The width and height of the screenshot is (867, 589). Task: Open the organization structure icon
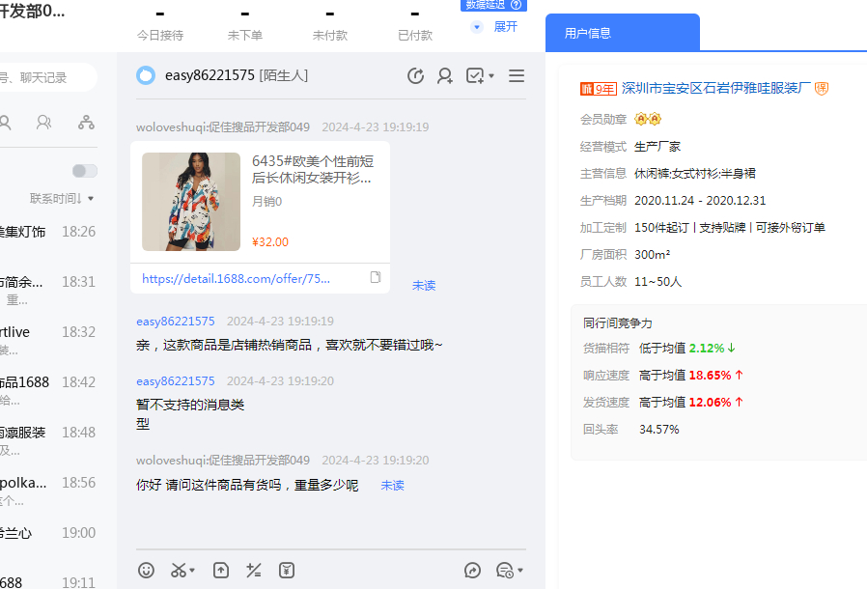pos(86,123)
